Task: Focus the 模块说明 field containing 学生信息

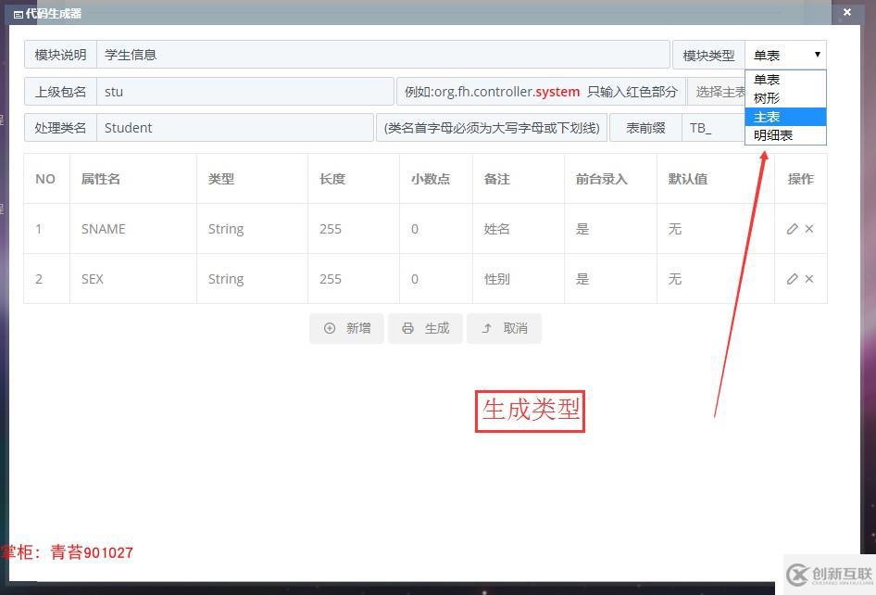Action: coord(383,55)
